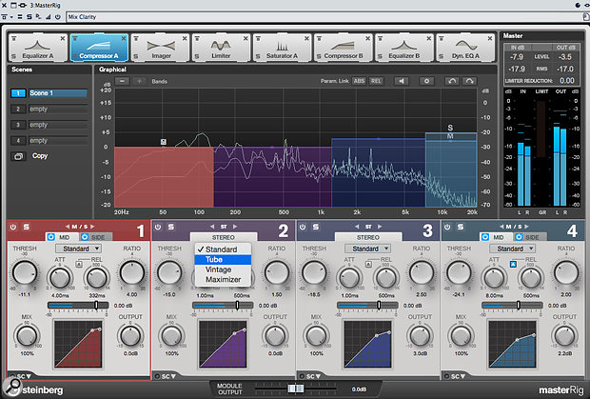Click the Copy scene icon
The image size is (590, 399).
click(x=18, y=156)
